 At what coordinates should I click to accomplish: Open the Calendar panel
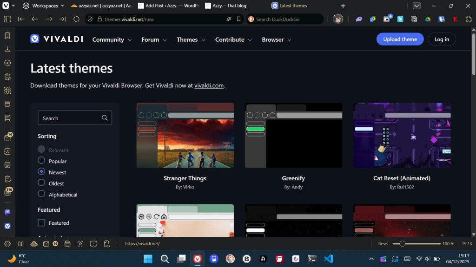tap(7, 165)
